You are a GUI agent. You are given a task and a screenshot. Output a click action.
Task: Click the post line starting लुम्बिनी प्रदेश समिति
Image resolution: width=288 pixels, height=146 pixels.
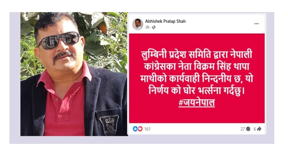coord(197,55)
